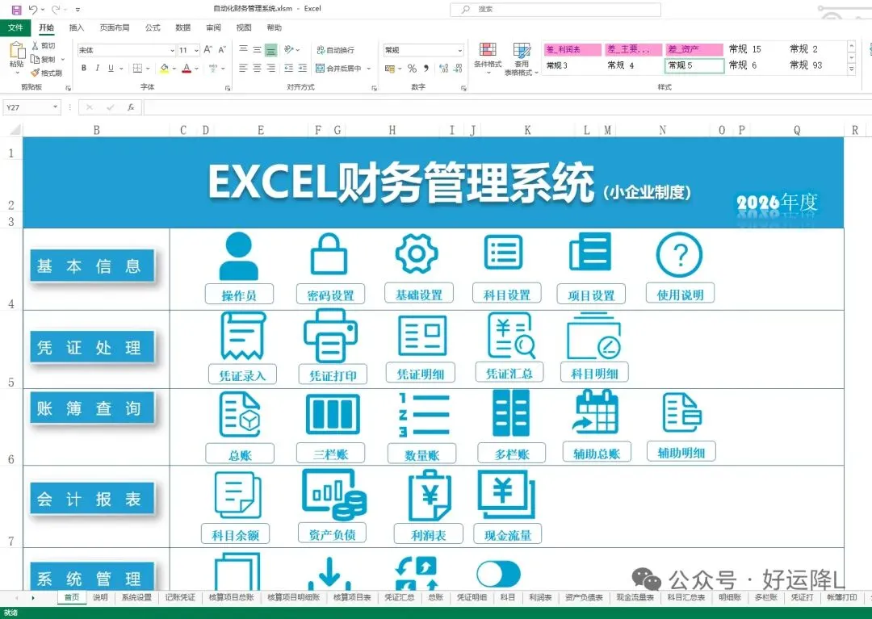Switch to the 记账凭证 sheet tab
Viewport: 872px width, 619px height.
180,597
